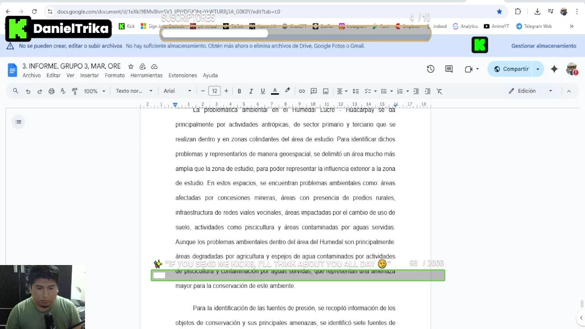Open the checklist dropdown arrow

pos(375,91)
